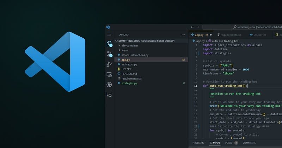Click the VS Code logo in title bar
Viewport: 282px width, 148px height.
[108, 27]
